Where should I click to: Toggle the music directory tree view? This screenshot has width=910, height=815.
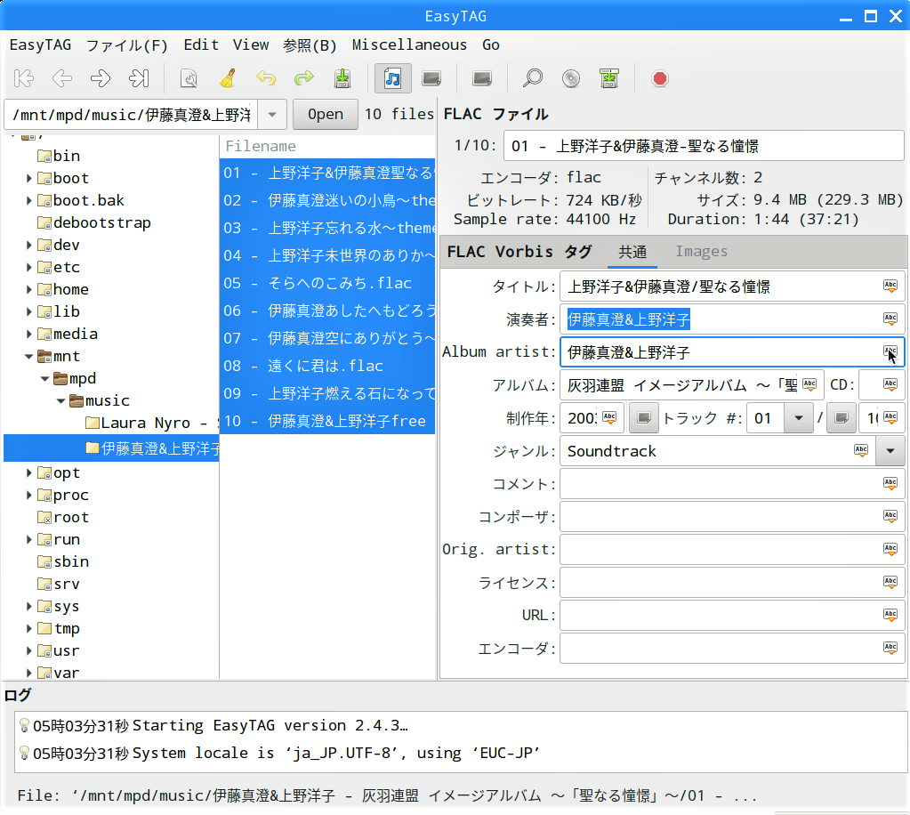coord(393,78)
